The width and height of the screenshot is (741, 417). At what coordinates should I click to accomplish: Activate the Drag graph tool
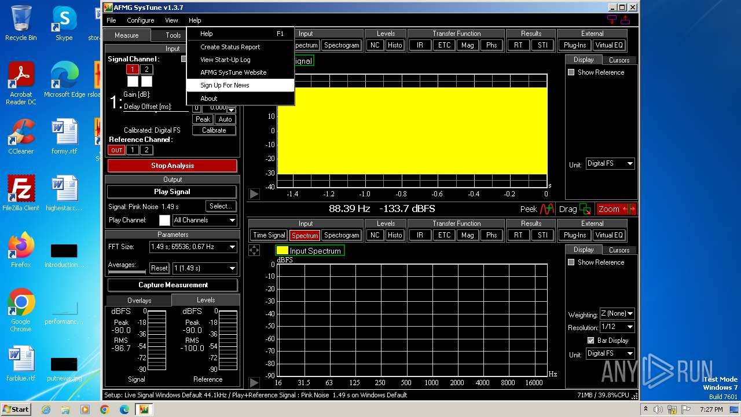tap(575, 209)
